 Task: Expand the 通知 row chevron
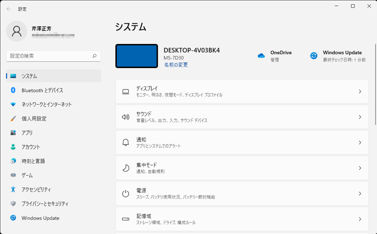coord(360,142)
